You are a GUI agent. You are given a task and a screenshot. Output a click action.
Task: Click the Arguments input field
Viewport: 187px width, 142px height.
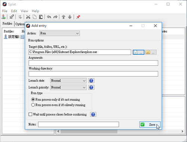[93, 63]
